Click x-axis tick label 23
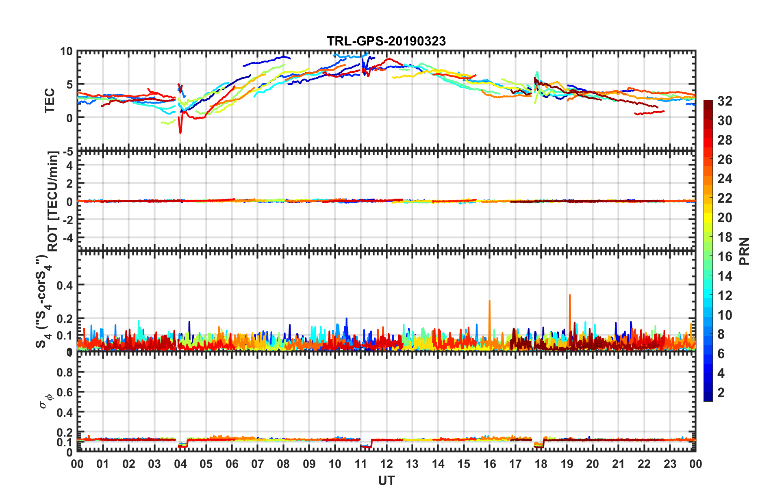The image size is (773, 502). (x=670, y=464)
